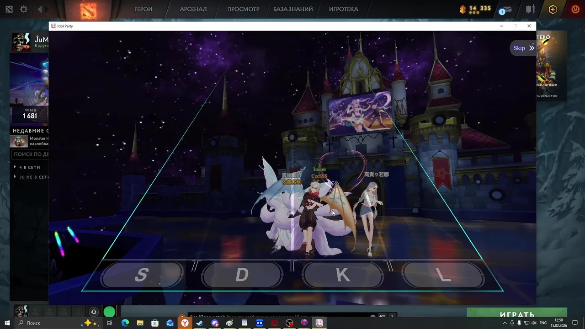Open Task View on the taskbar
This screenshot has height=329, width=585.
point(110,323)
